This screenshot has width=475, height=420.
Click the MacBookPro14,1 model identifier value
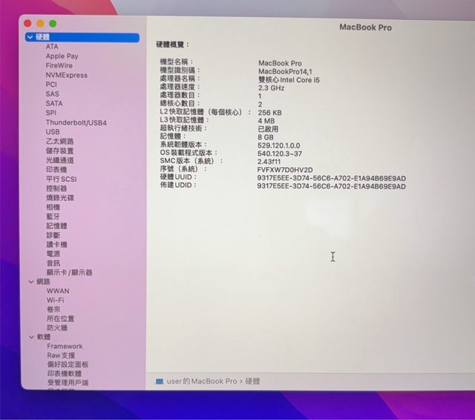pyautogui.click(x=285, y=72)
